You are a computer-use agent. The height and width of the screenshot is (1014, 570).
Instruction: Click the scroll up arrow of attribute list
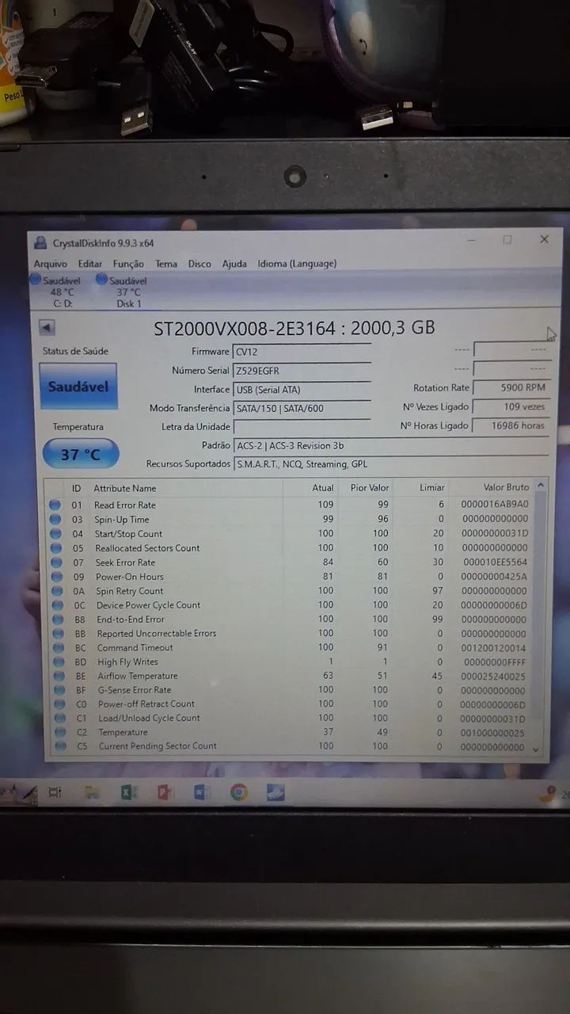click(x=541, y=486)
